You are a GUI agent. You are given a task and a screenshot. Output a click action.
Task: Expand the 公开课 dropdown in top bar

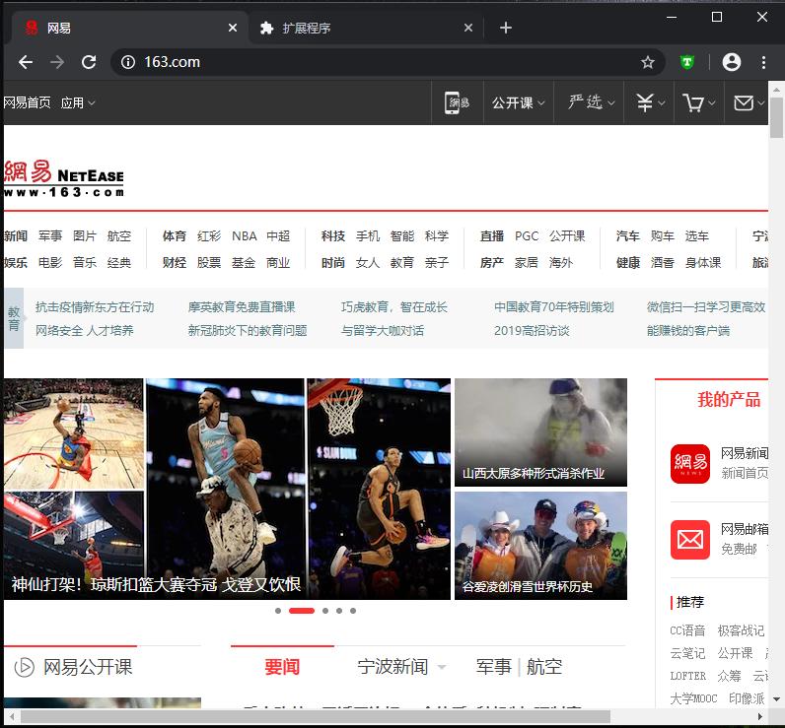pos(518,103)
